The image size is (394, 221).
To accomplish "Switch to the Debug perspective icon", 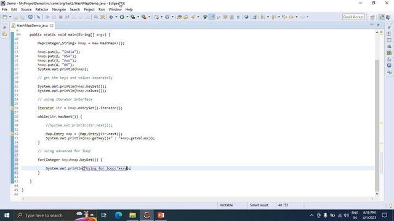I will point(388,17).
